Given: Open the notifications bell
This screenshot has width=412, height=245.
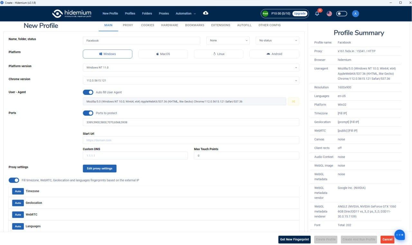Looking at the screenshot, I should (317, 14).
